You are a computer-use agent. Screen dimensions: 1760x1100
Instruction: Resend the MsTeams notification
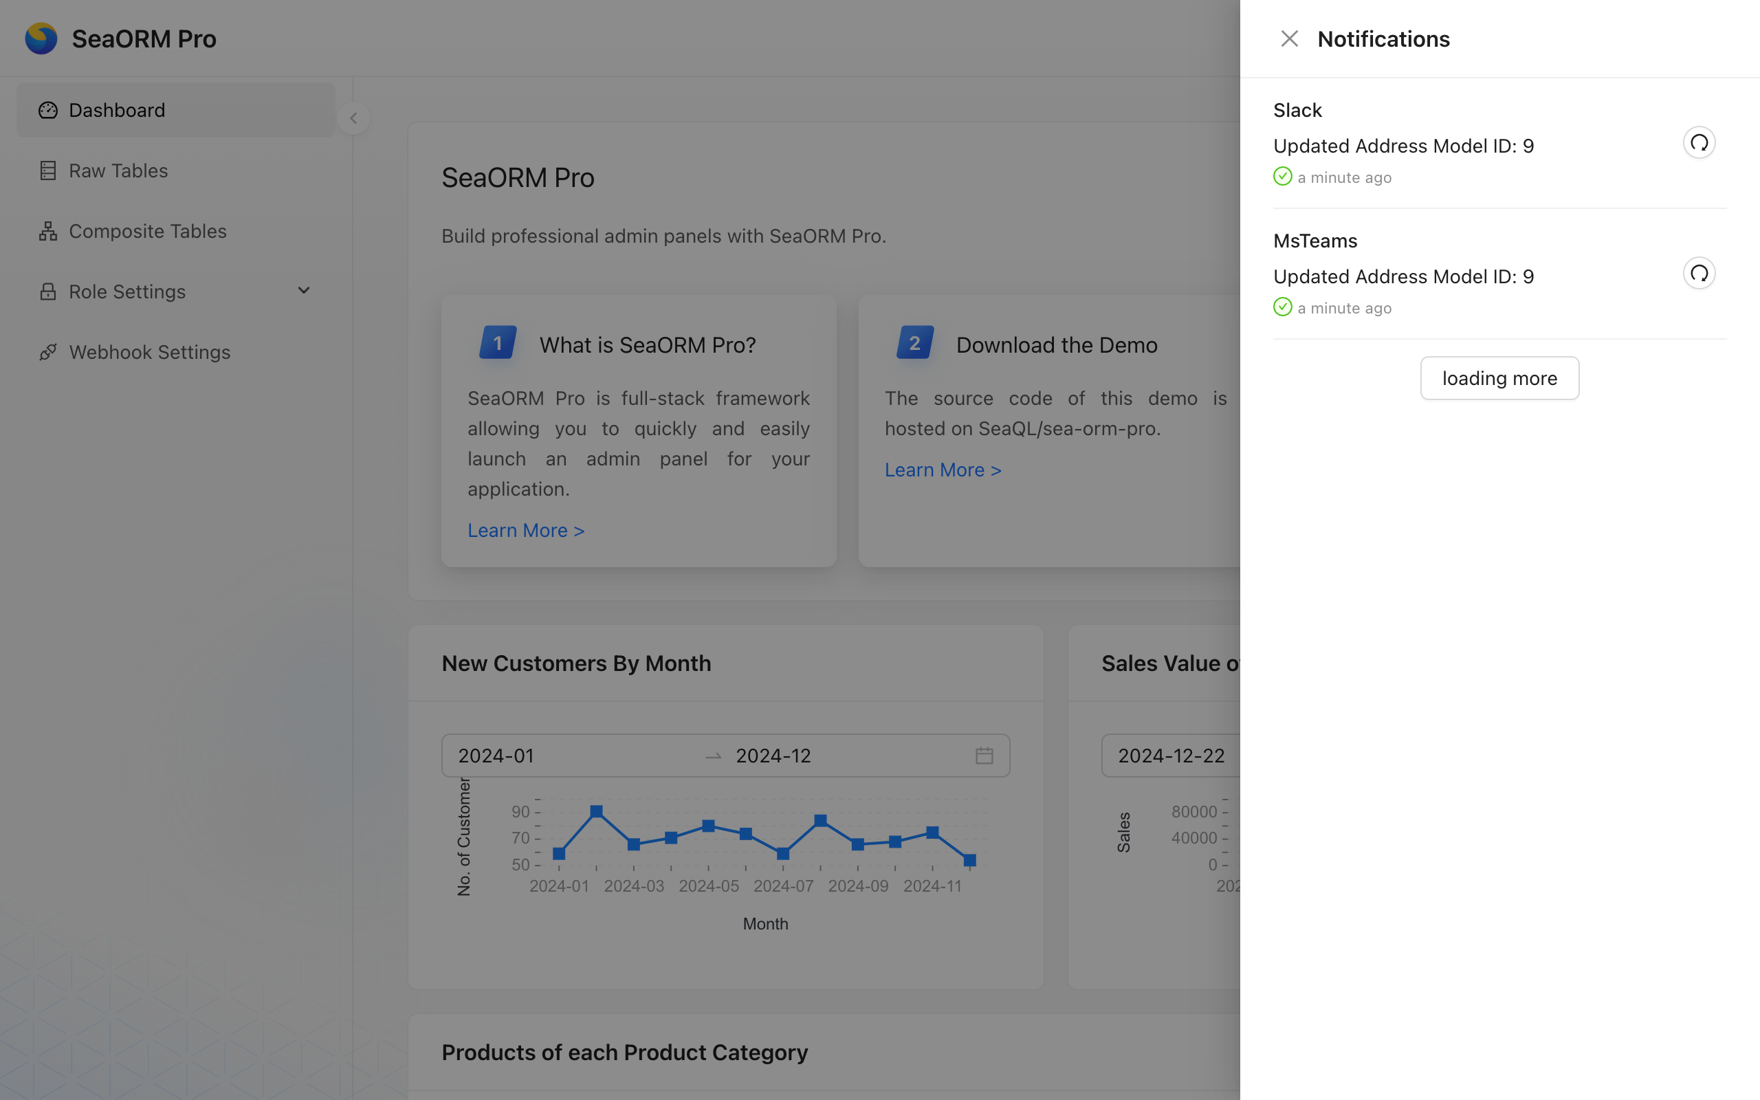pyautogui.click(x=1699, y=274)
